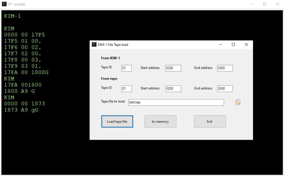
Task: Close the KIM-1 File Tape load dialog
Action: 246,44
